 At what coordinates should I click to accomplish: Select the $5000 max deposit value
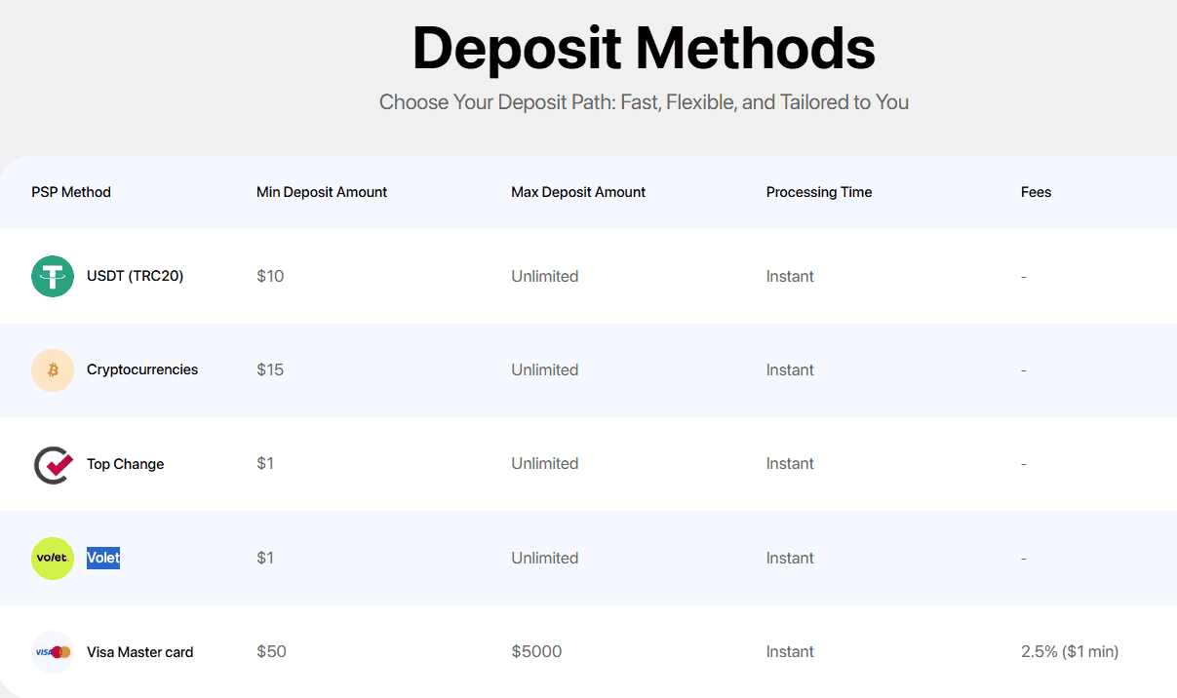pos(536,651)
